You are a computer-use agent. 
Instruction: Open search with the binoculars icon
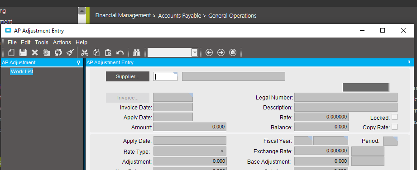[x=137, y=52]
